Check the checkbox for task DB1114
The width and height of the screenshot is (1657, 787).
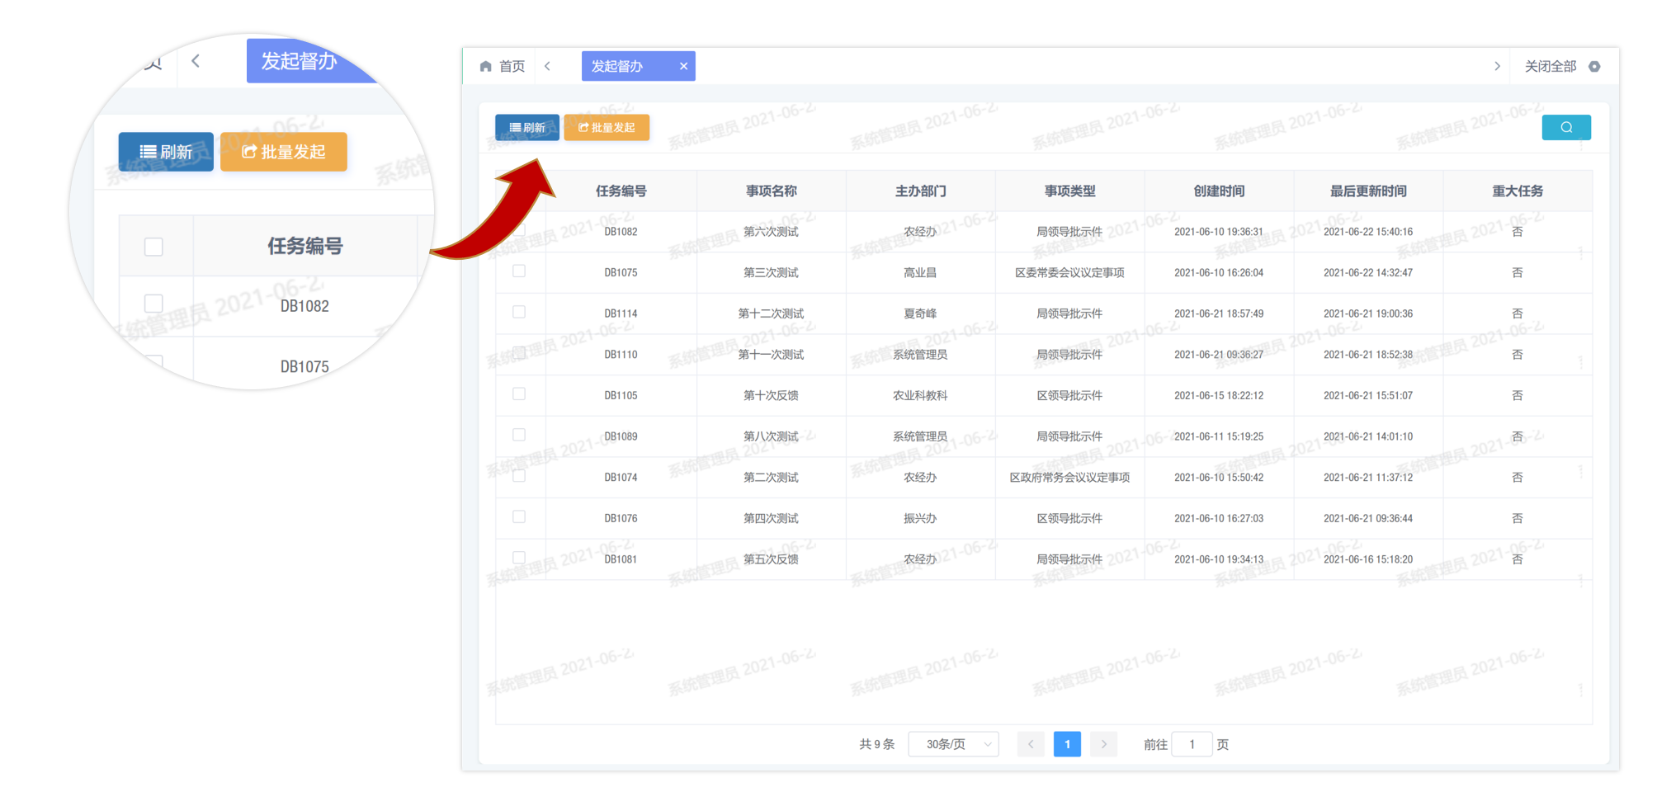(x=518, y=313)
